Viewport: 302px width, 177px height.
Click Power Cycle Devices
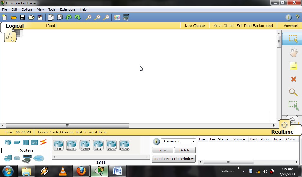[x=56, y=132]
